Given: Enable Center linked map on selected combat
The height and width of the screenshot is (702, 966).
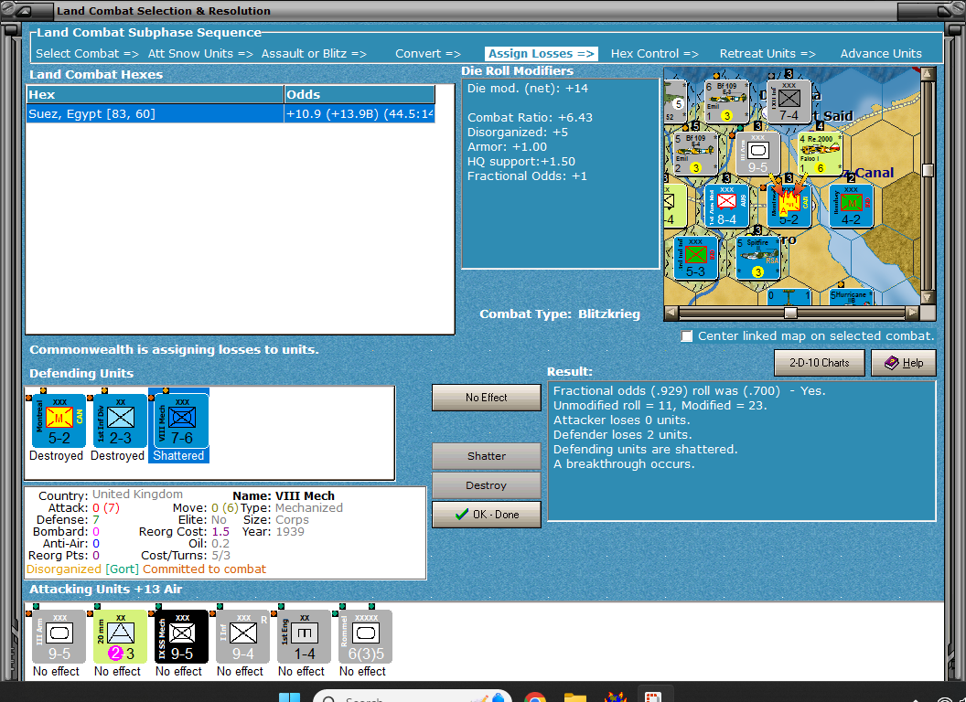Looking at the screenshot, I should (686, 336).
